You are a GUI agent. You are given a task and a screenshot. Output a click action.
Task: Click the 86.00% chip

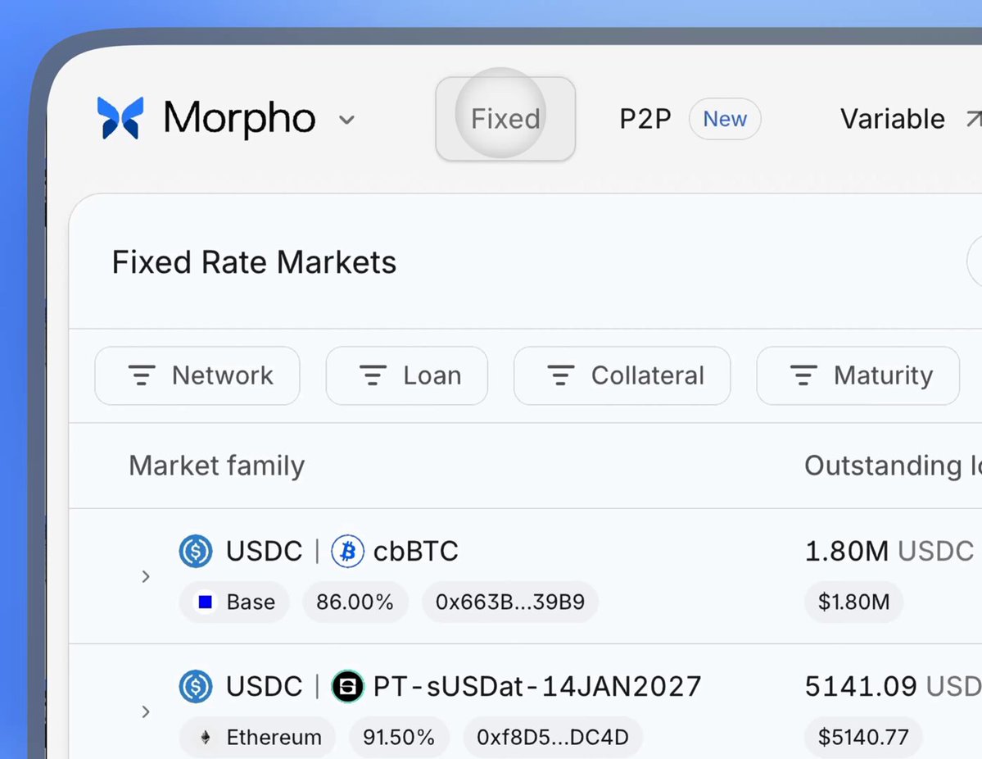pos(355,602)
